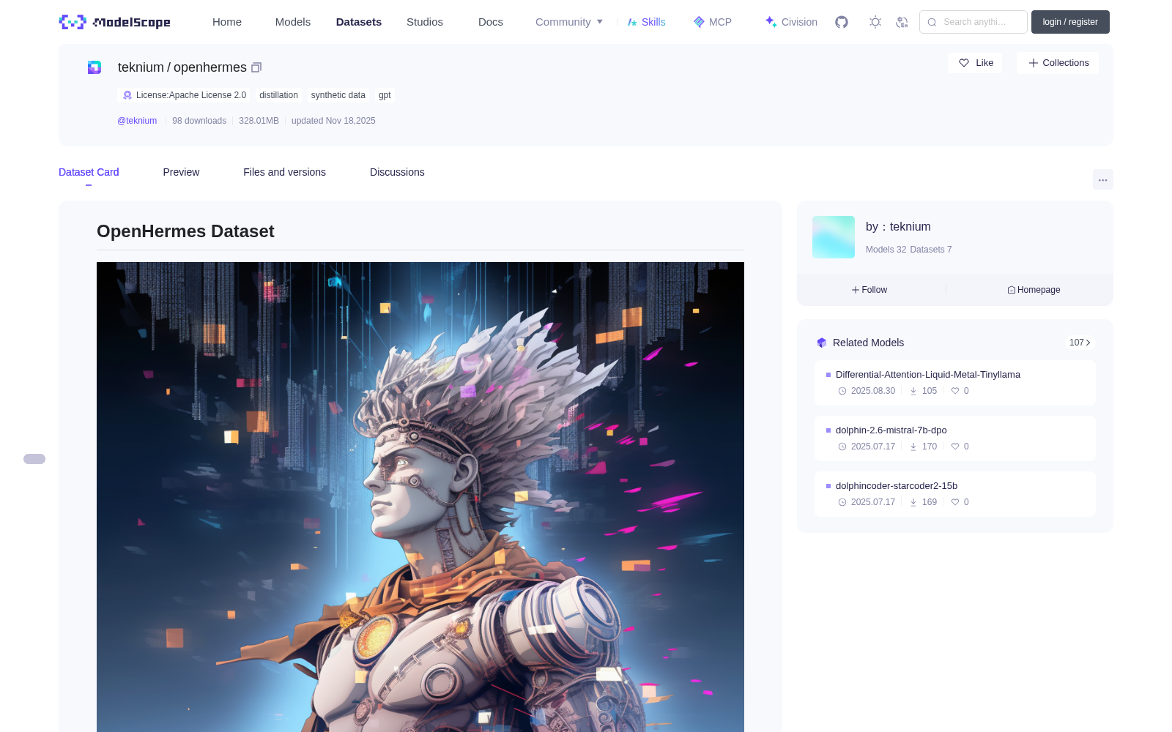Click the search magnifier icon
The width and height of the screenshot is (1172, 732).
click(x=932, y=22)
